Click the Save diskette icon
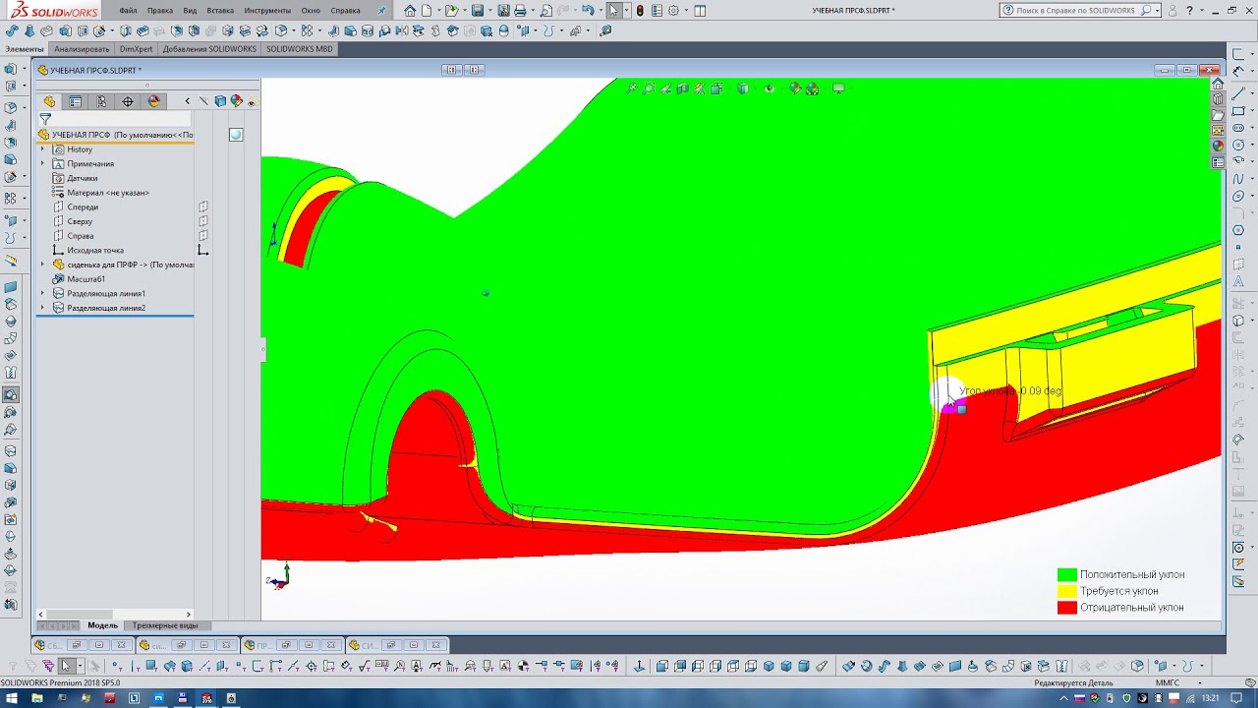The image size is (1258, 708). [478, 11]
